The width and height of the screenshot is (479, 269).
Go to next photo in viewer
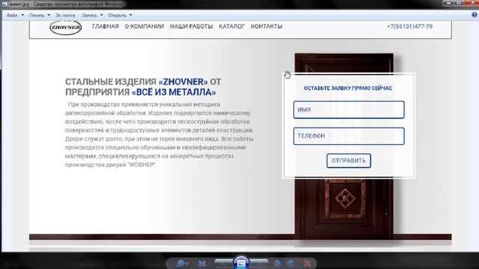tap(259, 263)
